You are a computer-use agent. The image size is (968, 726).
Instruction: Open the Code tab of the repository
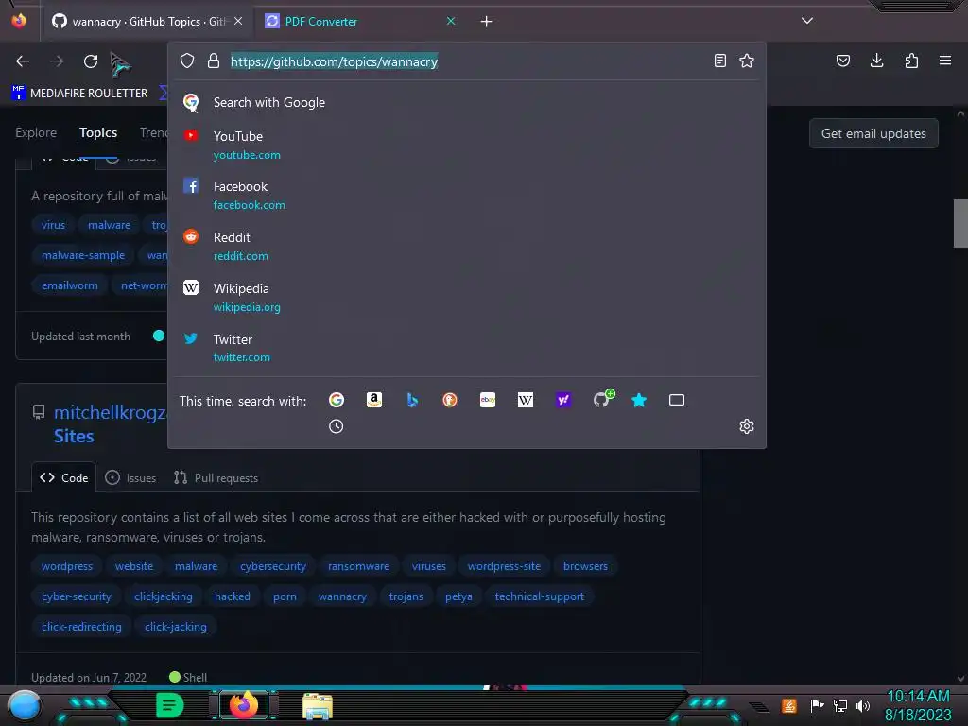point(64,477)
